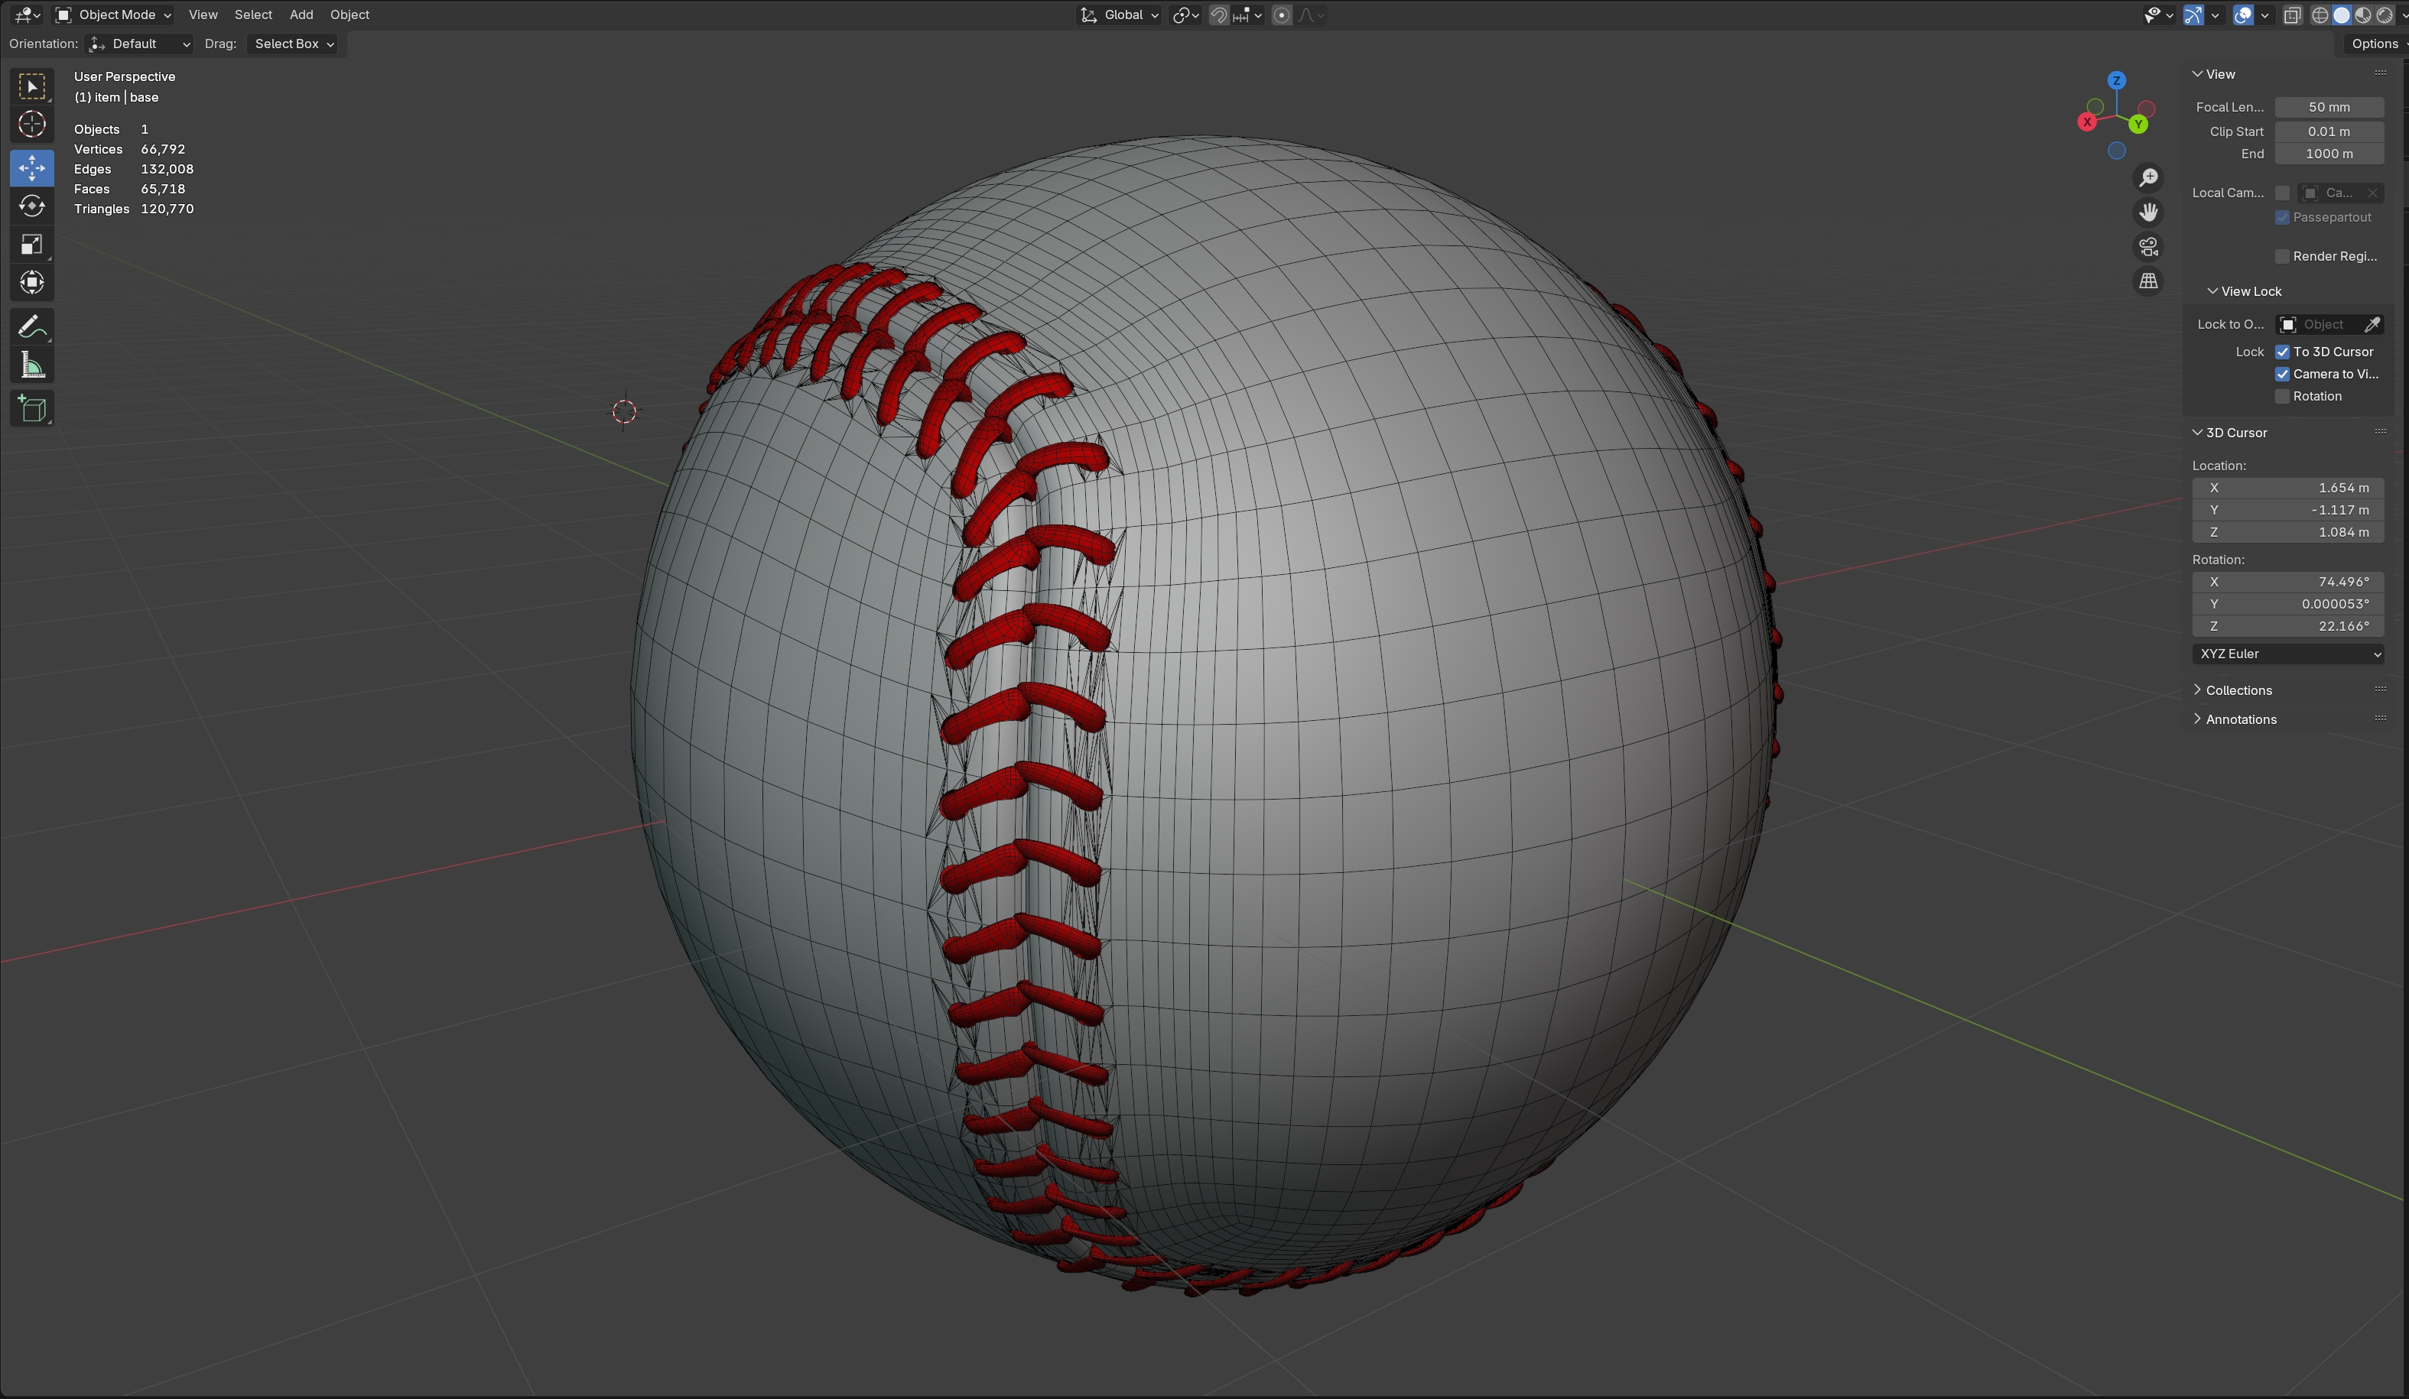Click the 3D Cursor X location field
This screenshot has height=1399, width=2409.
click(2287, 488)
